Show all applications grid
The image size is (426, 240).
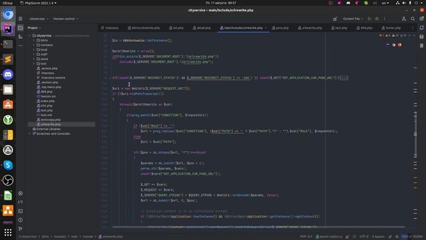(x=8, y=232)
